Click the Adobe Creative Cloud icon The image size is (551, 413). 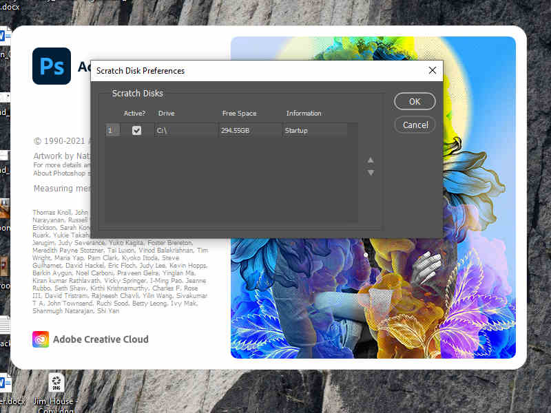(40, 339)
